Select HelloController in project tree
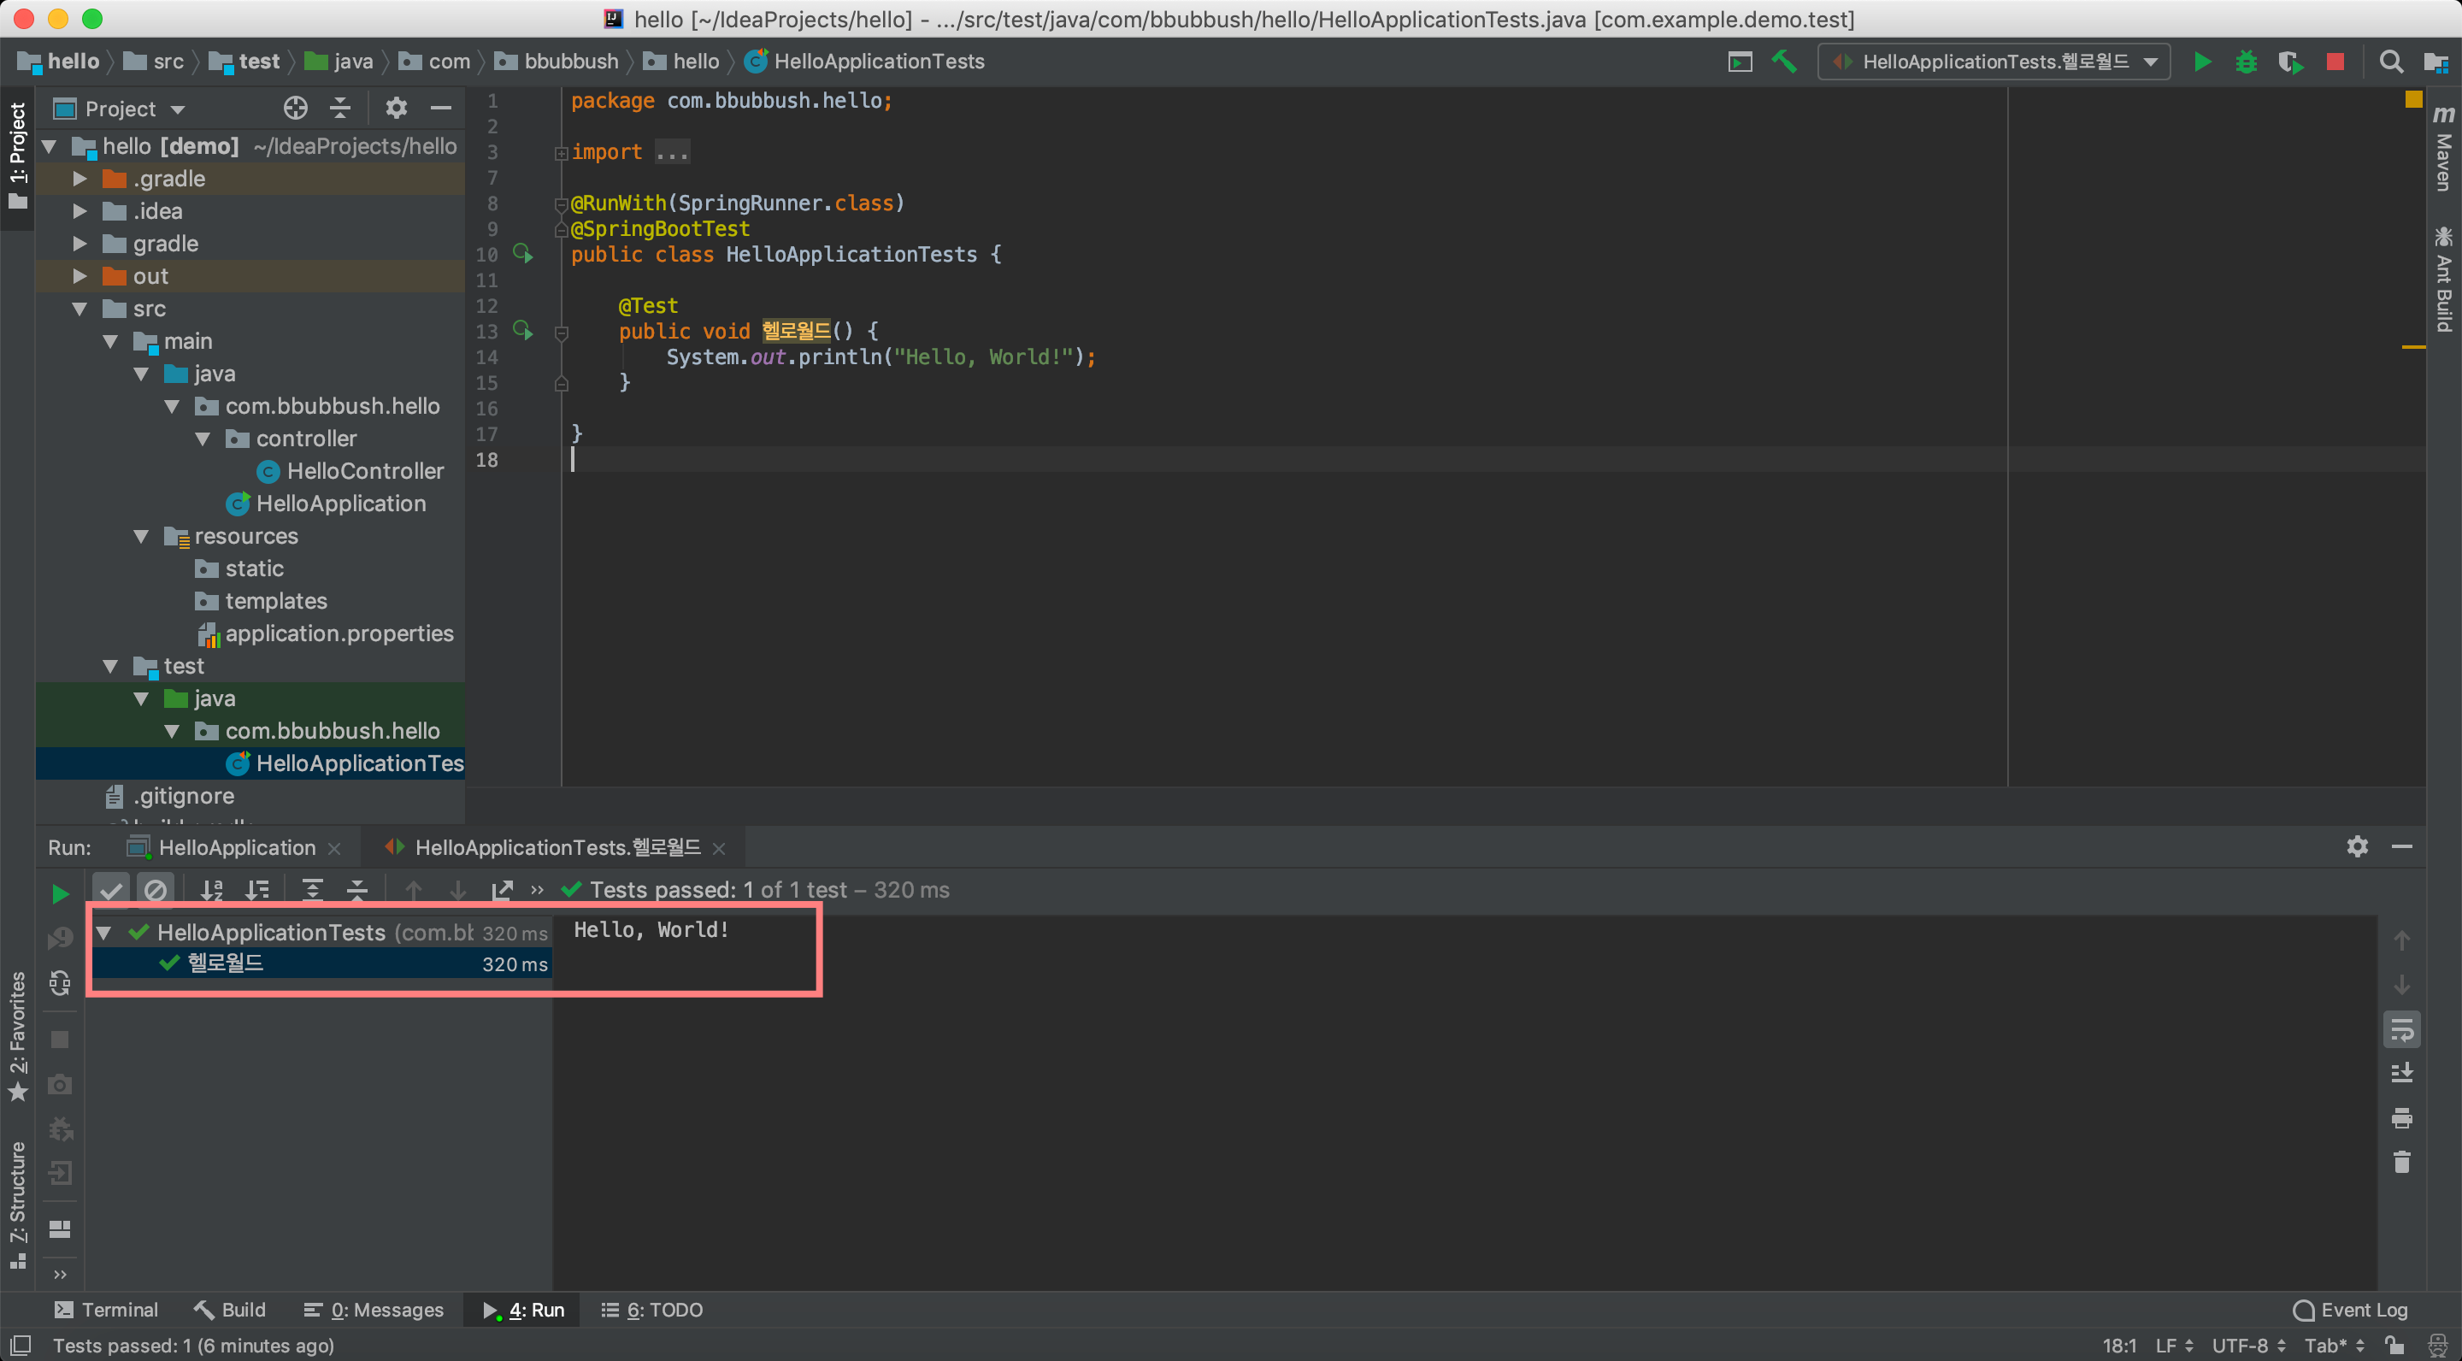The height and width of the screenshot is (1361, 2462). click(x=364, y=471)
